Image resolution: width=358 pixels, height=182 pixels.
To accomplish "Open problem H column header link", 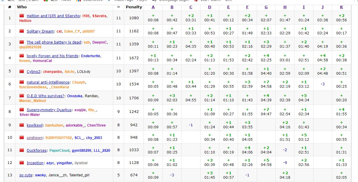I will pos(285,7).
